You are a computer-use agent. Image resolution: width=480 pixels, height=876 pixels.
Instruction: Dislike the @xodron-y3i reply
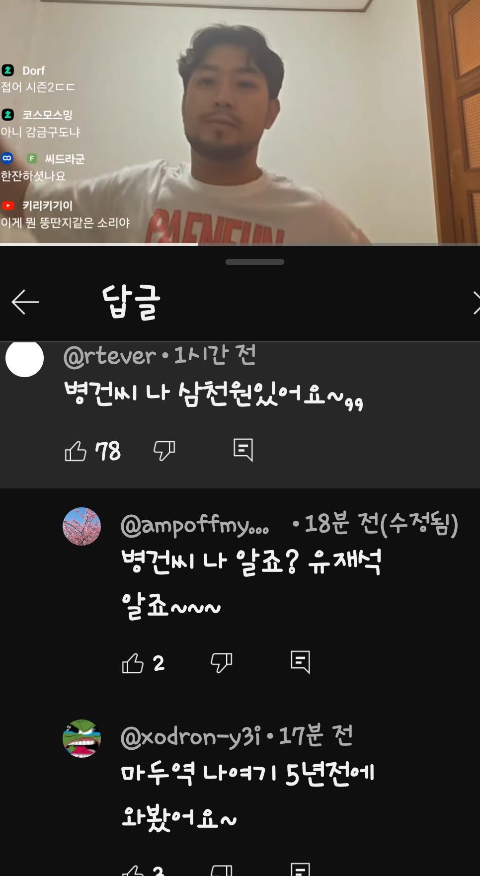coord(222,870)
